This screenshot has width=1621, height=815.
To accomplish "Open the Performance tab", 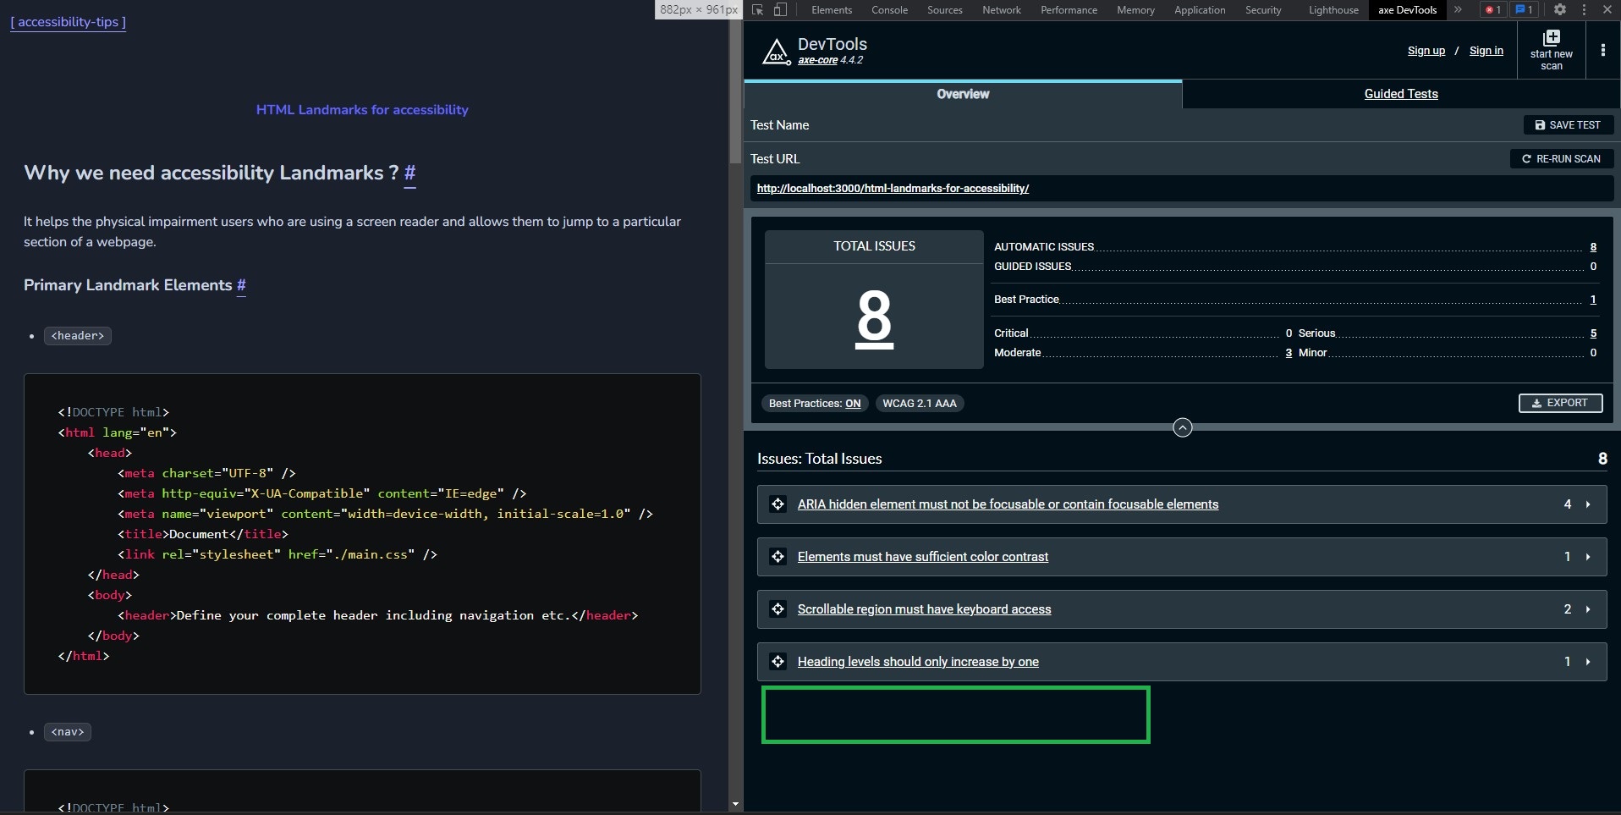I will point(1069,10).
